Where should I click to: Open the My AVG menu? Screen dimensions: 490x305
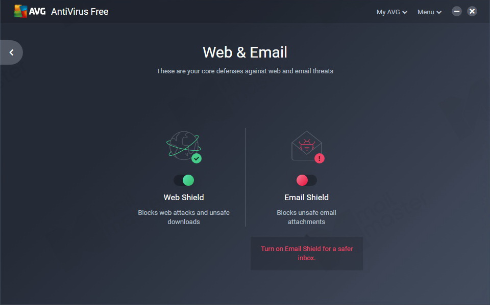pyautogui.click(x=391, y=12)
